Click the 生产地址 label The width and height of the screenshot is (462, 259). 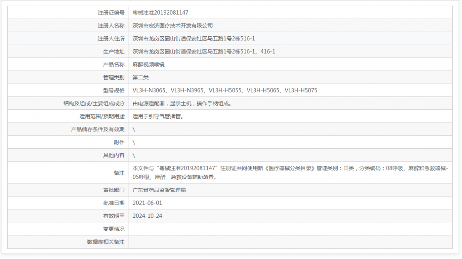(114, 52)
